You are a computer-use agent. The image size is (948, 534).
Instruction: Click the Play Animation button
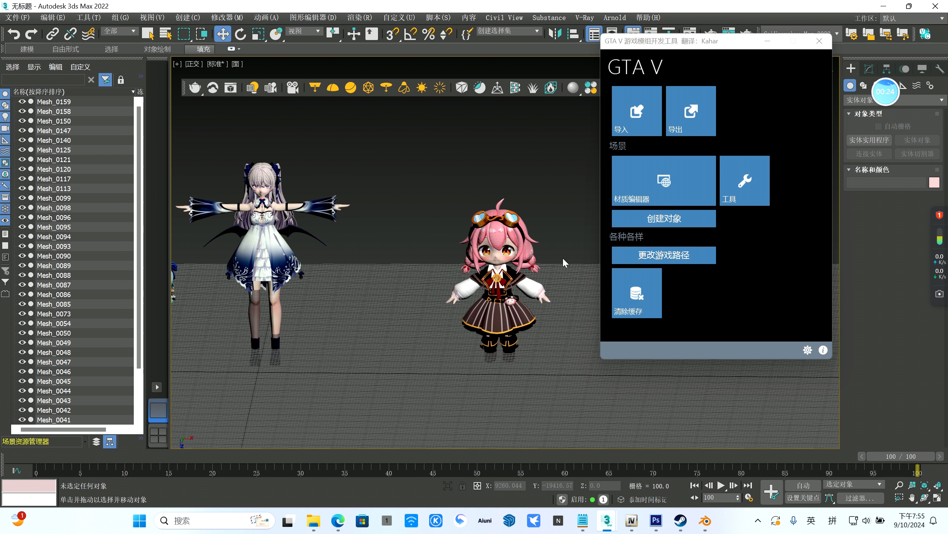tap(721, 485)
